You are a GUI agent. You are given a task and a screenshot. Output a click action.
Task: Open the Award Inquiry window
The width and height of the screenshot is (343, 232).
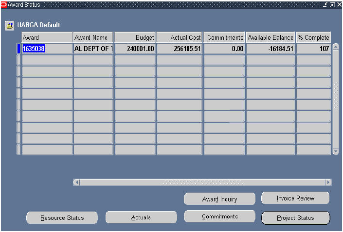coord(219,199)
